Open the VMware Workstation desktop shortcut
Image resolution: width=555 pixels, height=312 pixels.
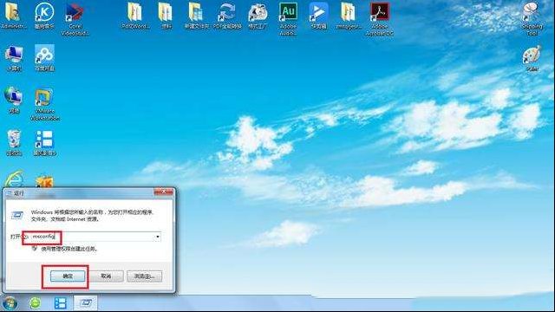[44, 104]
